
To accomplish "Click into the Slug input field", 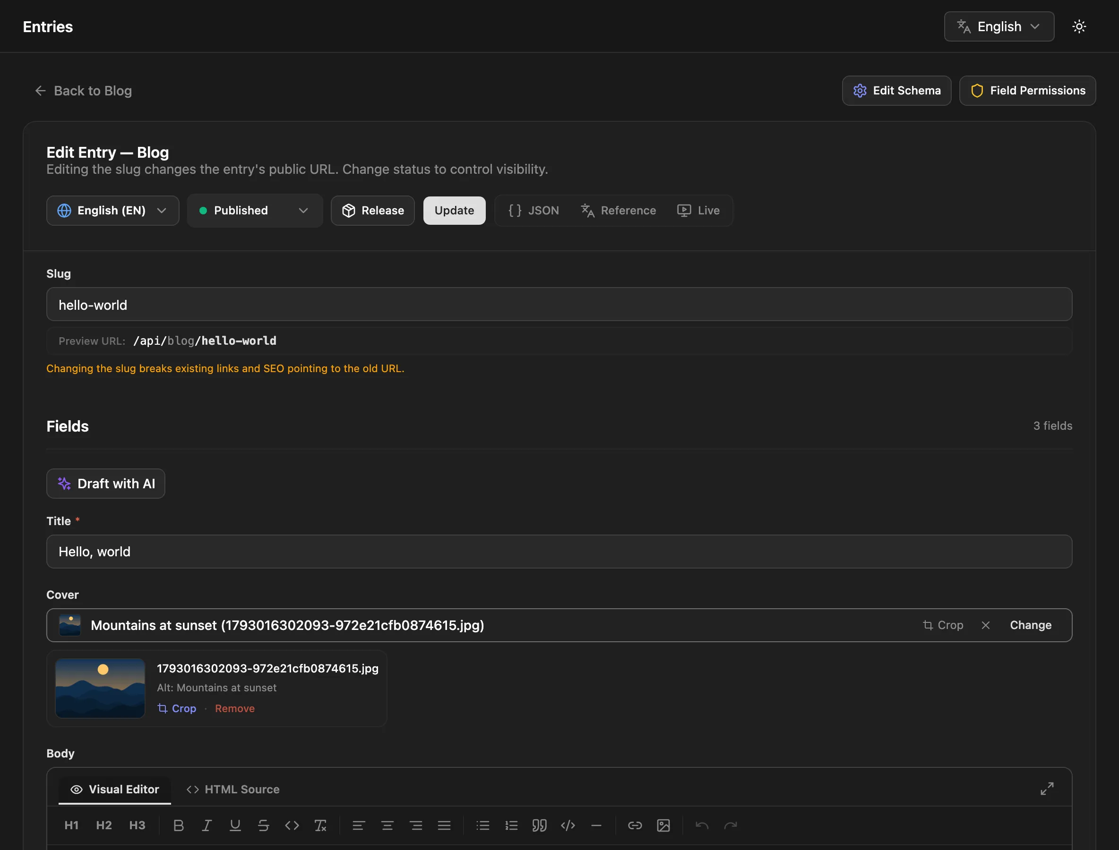I will pyautogui.click(x=559, y=305).
